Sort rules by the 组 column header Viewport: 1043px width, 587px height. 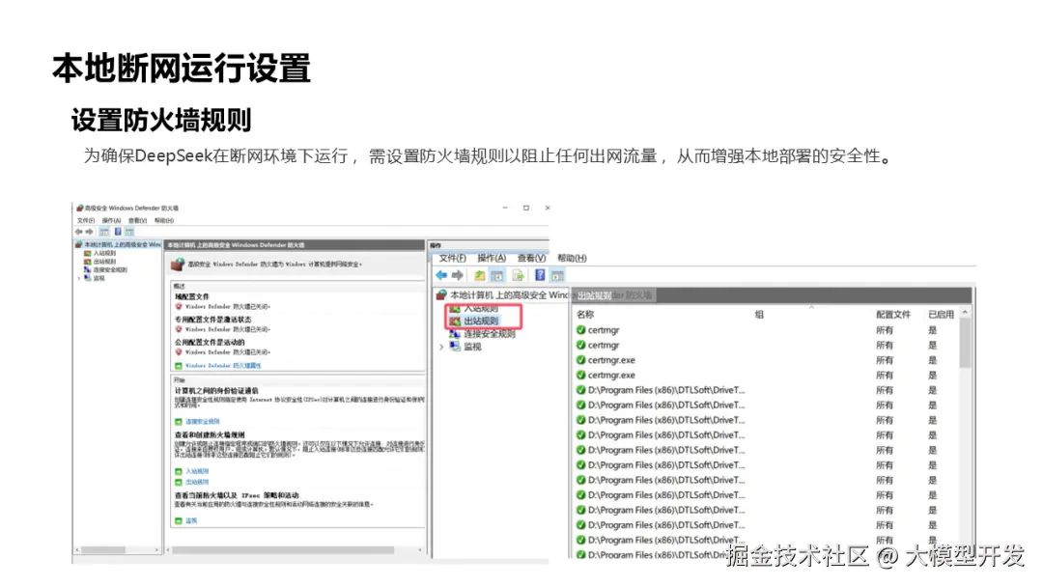[759, 315]
